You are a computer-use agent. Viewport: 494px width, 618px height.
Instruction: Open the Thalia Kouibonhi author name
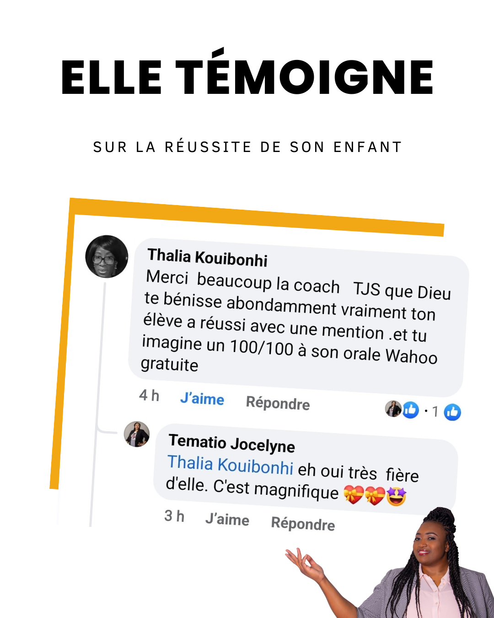[208, 257]
